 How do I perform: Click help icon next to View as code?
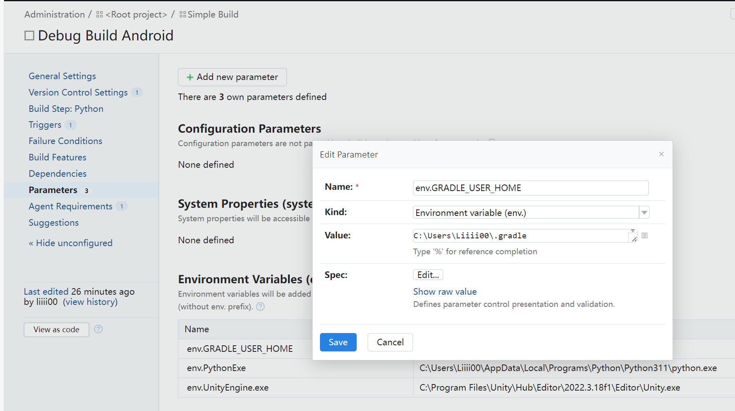point(98,329)
